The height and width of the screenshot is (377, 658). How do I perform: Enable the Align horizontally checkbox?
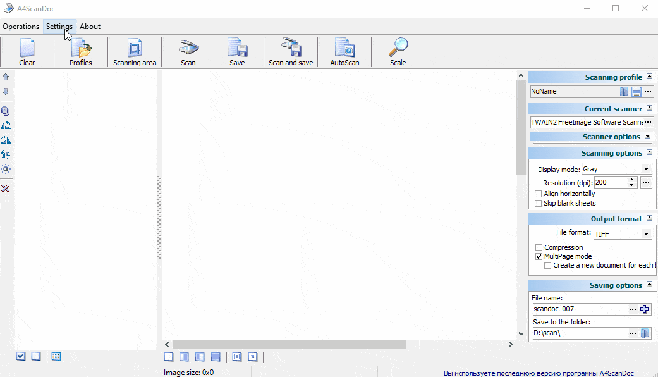click(x=539, y=194)
